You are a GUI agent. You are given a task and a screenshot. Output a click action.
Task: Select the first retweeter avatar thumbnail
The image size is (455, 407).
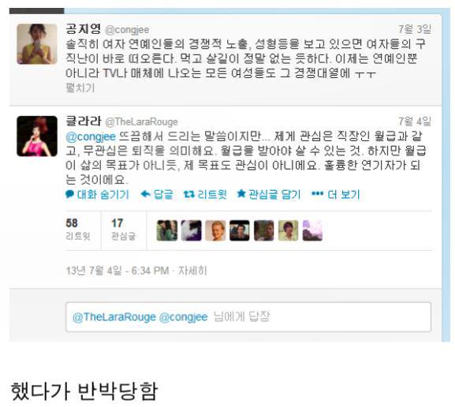coord(167,230)
